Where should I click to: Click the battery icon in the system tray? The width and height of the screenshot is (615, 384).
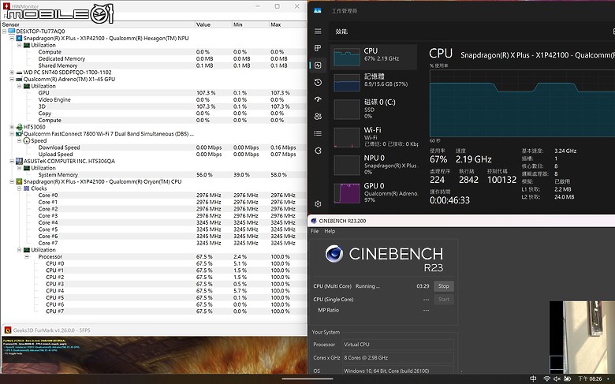[567, 378]
